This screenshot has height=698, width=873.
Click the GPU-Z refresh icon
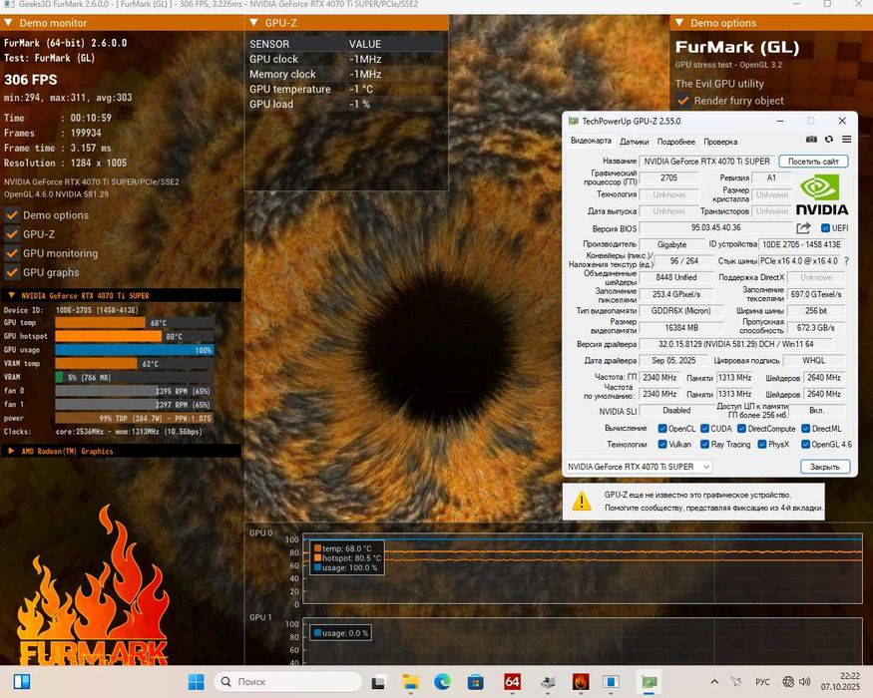[828, 141]
